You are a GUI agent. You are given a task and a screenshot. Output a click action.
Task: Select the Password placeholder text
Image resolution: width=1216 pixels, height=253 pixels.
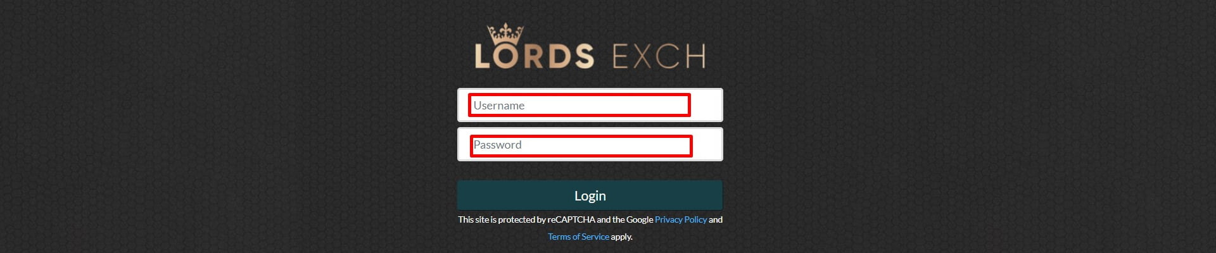[x=498, y=145]
